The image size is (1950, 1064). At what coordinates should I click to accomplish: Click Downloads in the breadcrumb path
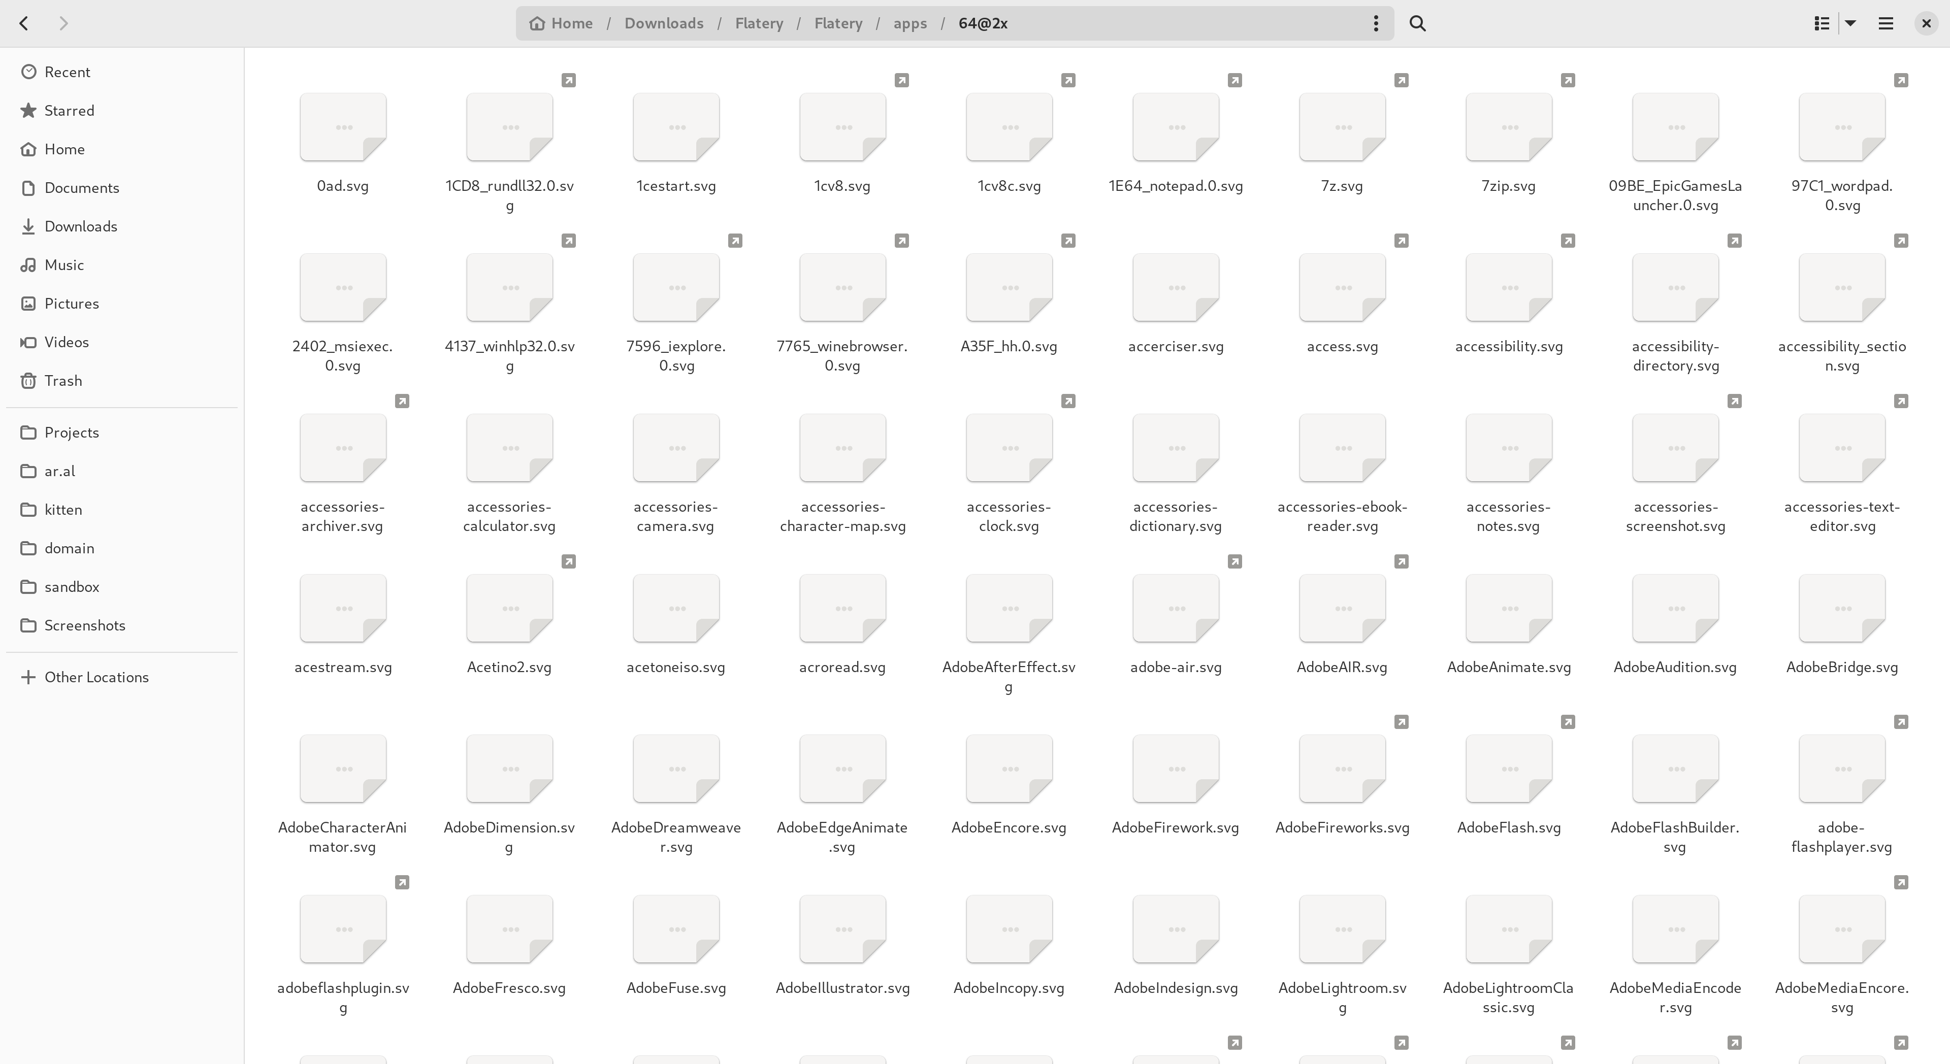(x=663, y=23)
